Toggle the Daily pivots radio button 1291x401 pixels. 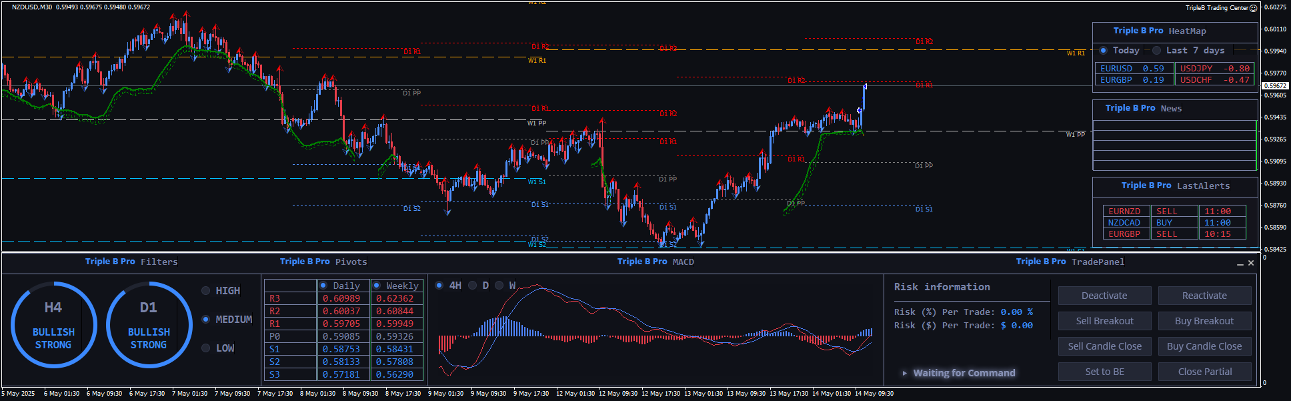[x=323, y=286]
